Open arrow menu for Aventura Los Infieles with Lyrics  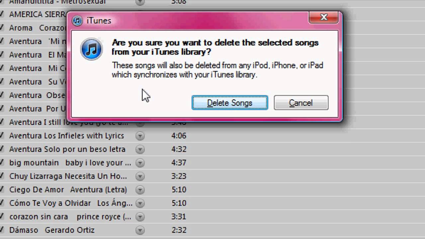point(140,136)
